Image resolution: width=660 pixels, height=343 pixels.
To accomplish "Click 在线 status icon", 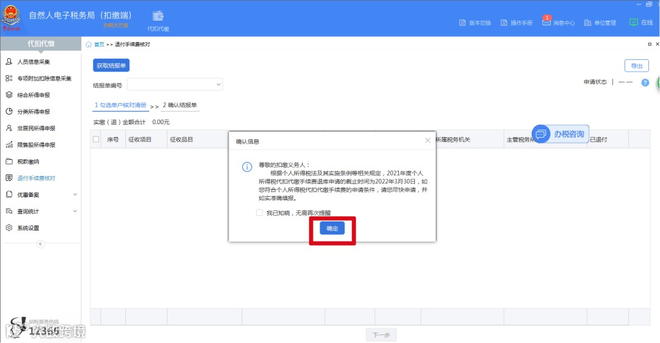I will point(634,23).
